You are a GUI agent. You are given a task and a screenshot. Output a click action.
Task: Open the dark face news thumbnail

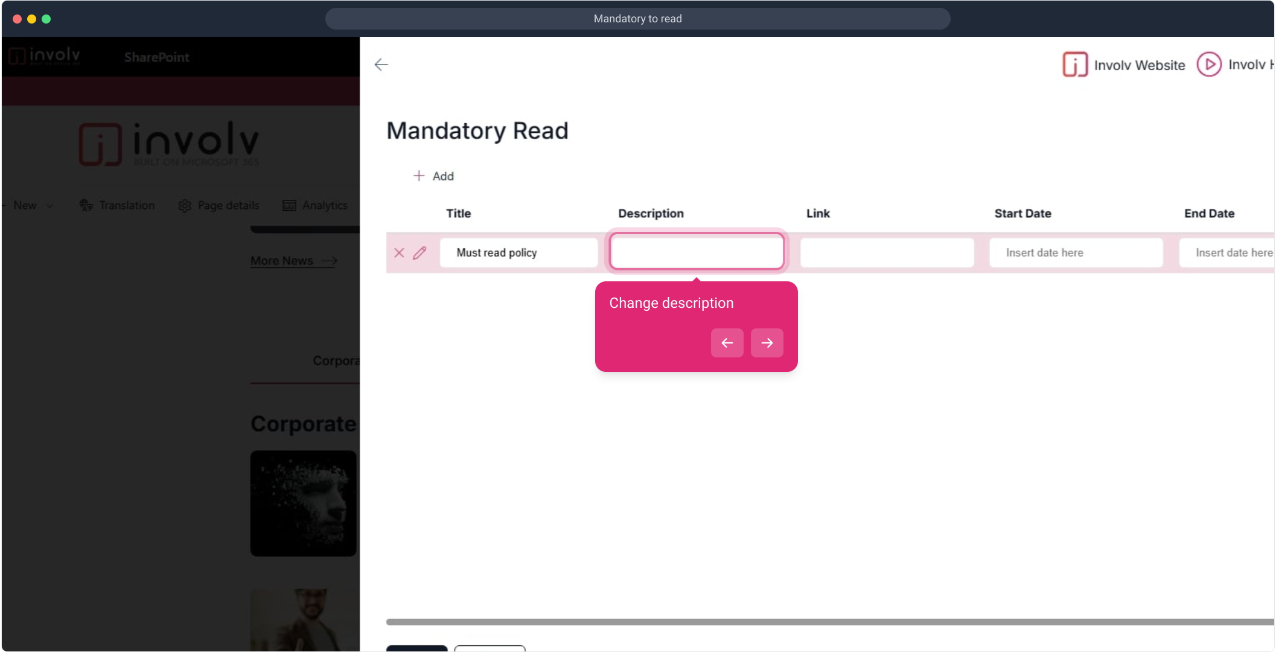[x=304, y=503]
